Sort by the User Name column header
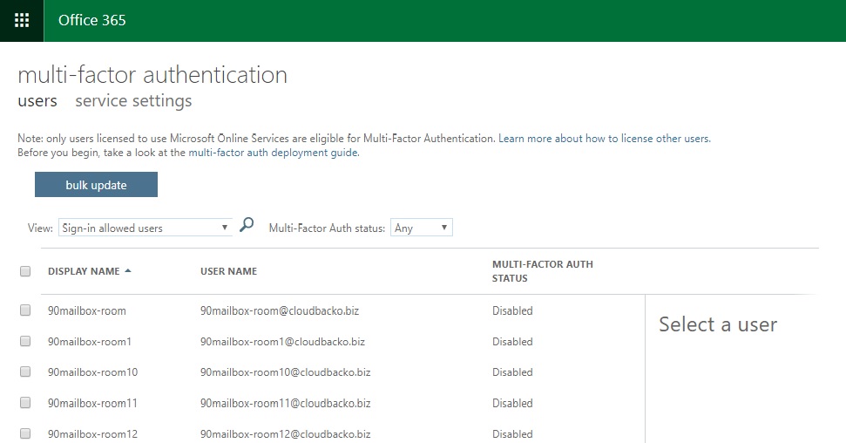The width and height of the screenshot is (846, 443). click(x=228, y=271)
